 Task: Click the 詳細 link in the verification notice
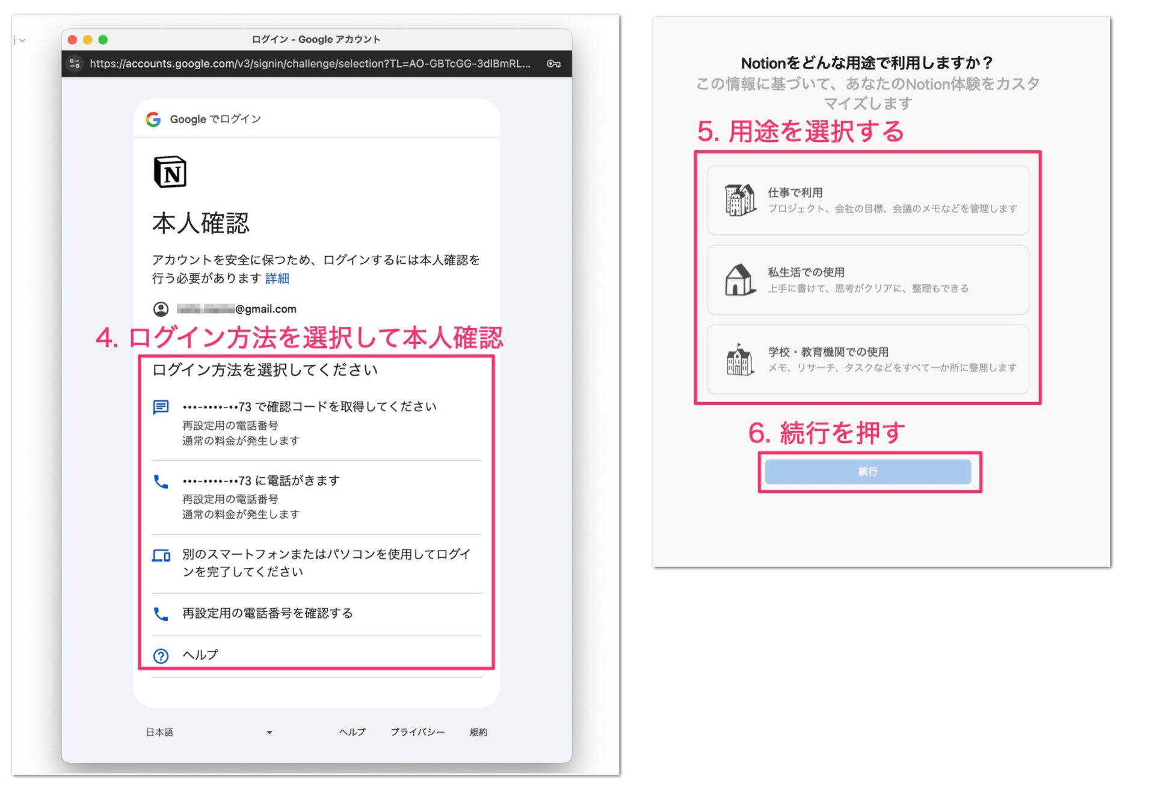(277, 278)
